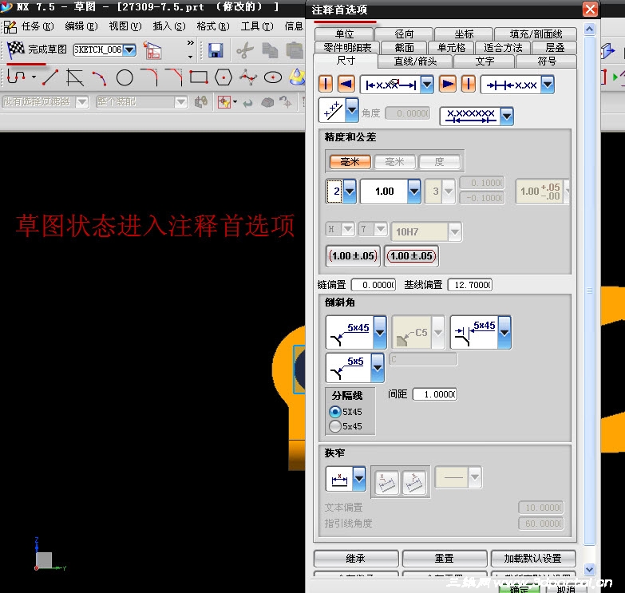
Task: Click the 间距 input field showing 1.0000
Action: [x=435, y=394]
